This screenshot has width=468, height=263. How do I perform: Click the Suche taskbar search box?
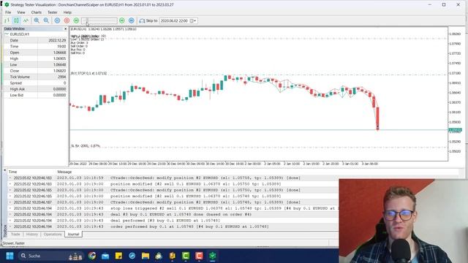pos(50,256)
